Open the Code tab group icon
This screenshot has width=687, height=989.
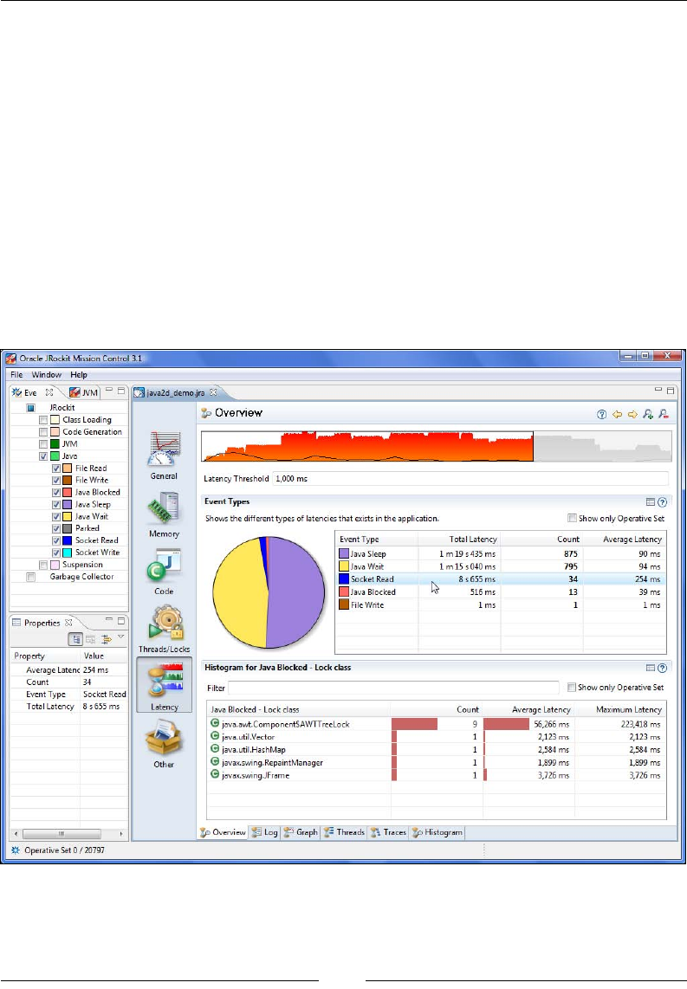164,566
